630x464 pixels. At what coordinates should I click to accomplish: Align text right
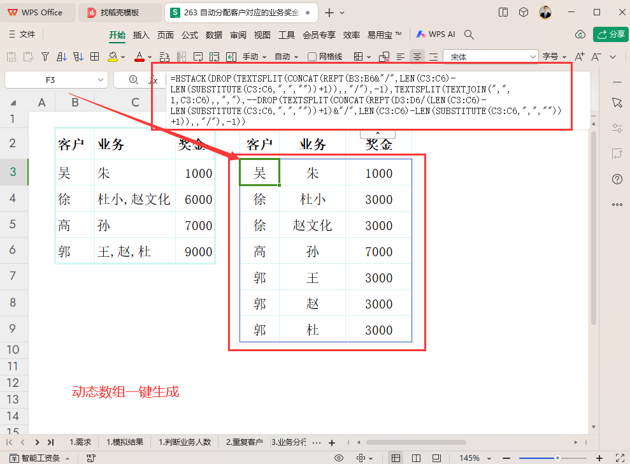pos(434,57)
